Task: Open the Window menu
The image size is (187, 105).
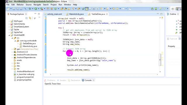Action: [x=67, y=5]
